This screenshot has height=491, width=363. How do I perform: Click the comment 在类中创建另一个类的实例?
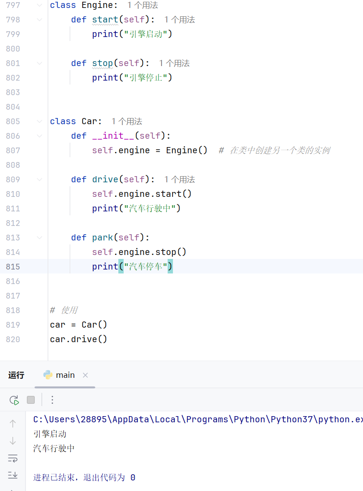click(x=280, y=150)
